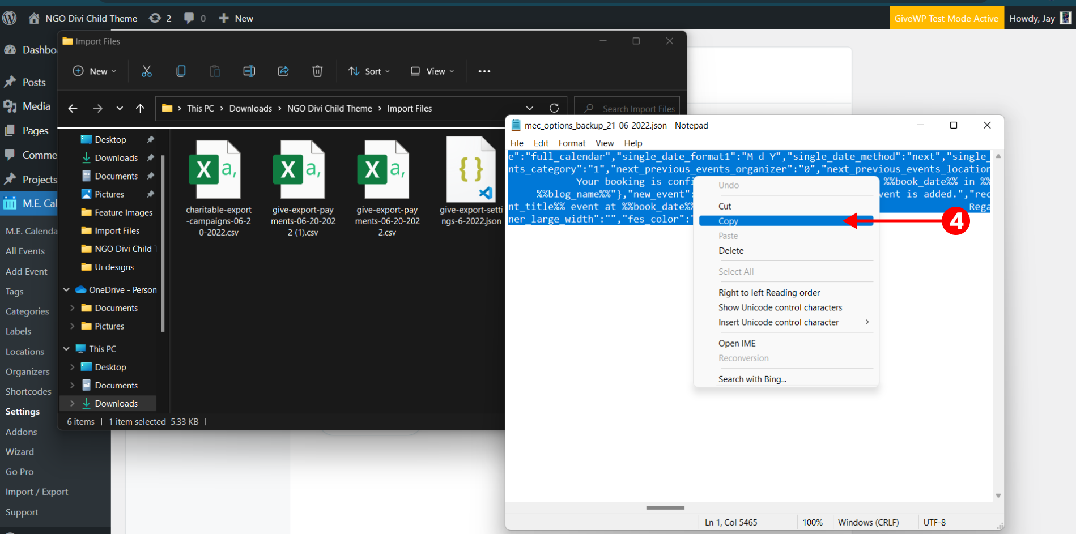Click the WordPress logo in admin bar

pyautogui.click(x=10, y=18)
